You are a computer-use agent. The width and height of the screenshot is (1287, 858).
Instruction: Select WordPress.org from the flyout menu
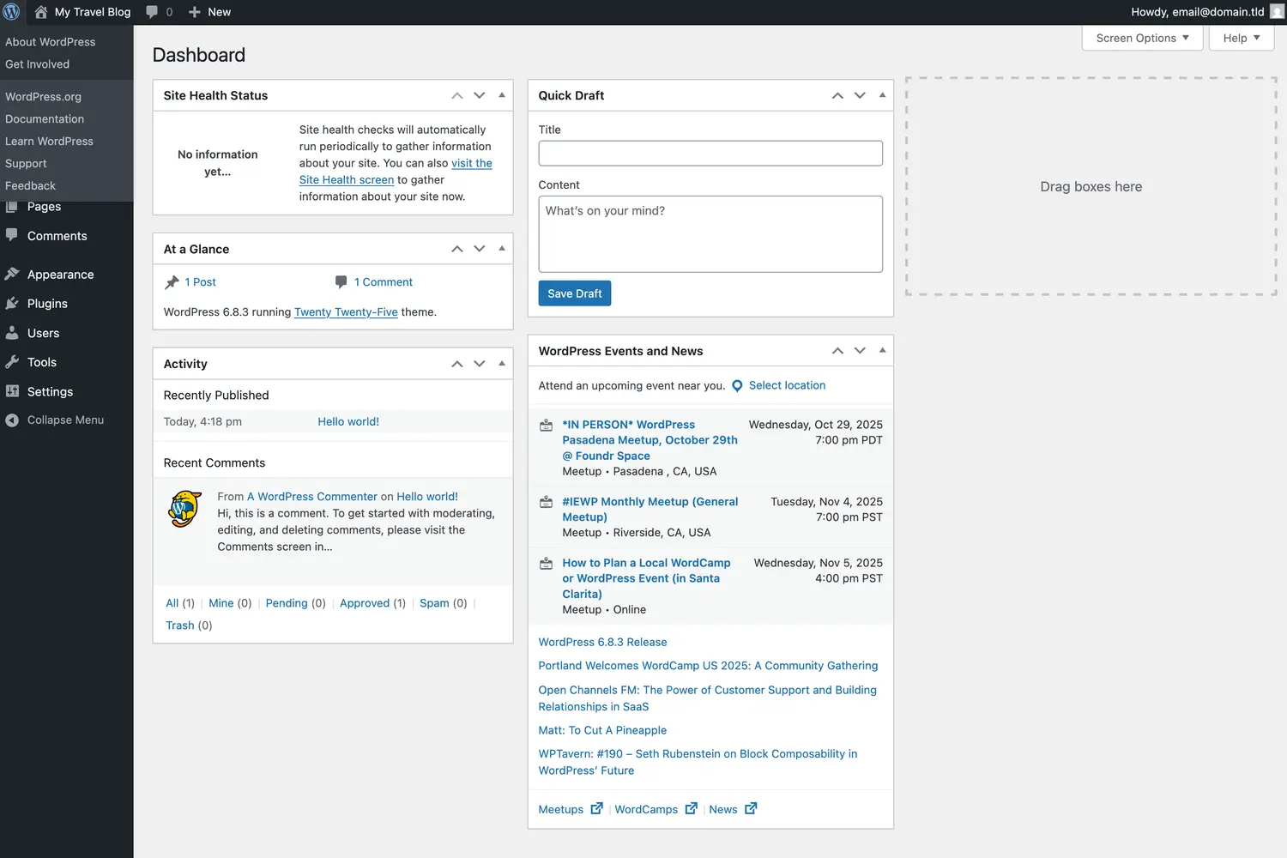pyautogui.click(x=44, y=97)
